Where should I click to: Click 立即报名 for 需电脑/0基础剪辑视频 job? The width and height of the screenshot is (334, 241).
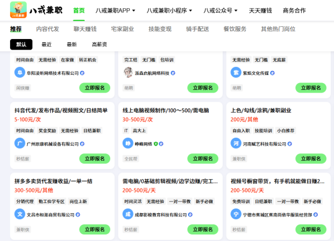pyautogui.click(x=203, y=229)
